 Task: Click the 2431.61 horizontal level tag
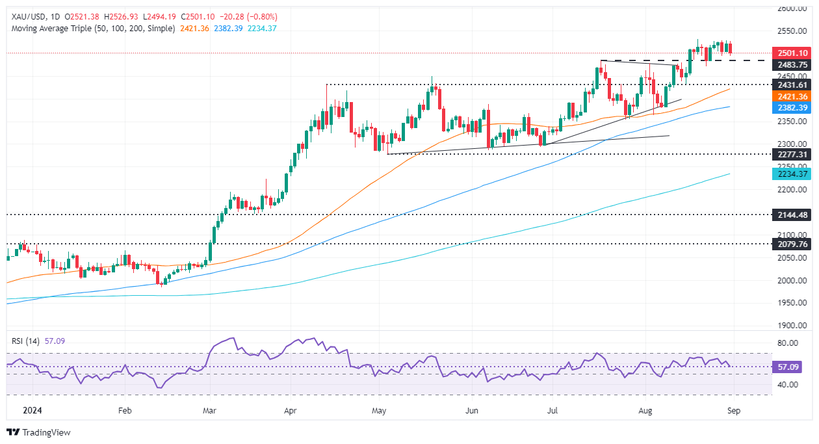790,85
